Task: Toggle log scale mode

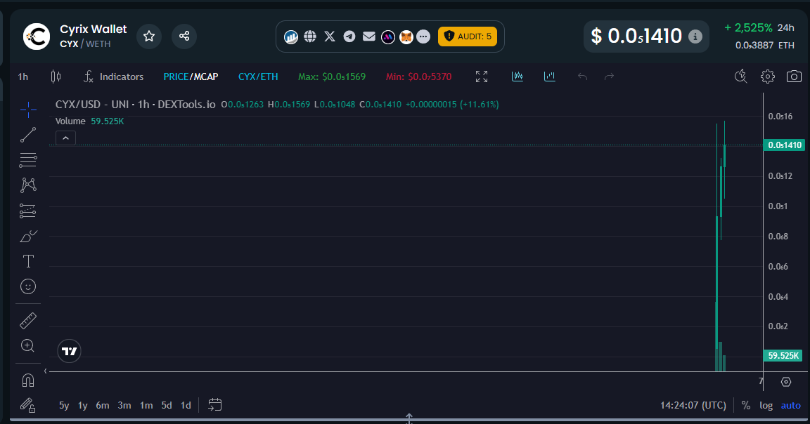Action: [766, 406]
